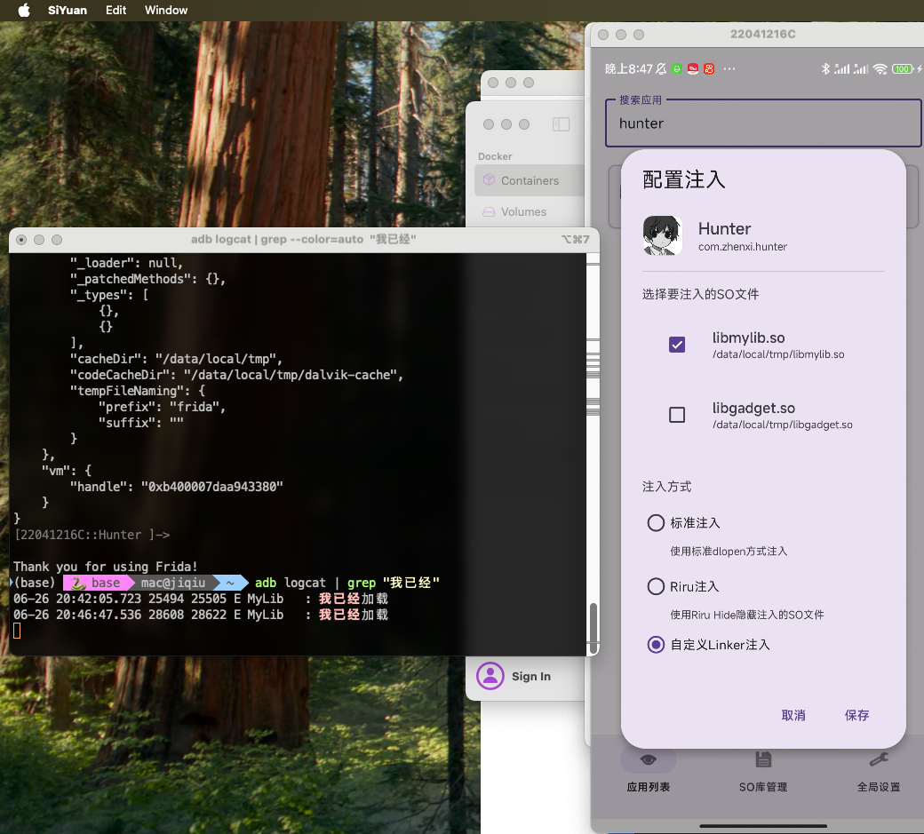Click the Docker Sign In icon
This screenshot has width=924, height=834.
[490, 676]
